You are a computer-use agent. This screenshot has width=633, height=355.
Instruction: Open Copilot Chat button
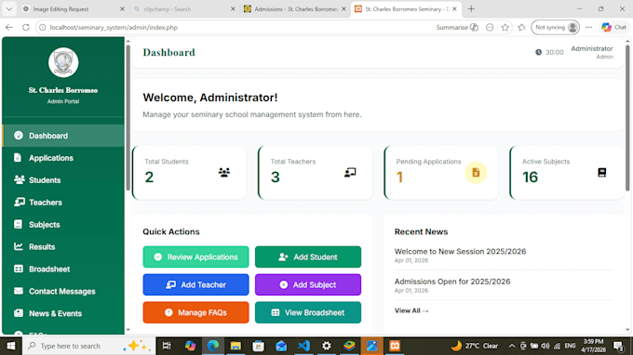[x=613, y=27]
